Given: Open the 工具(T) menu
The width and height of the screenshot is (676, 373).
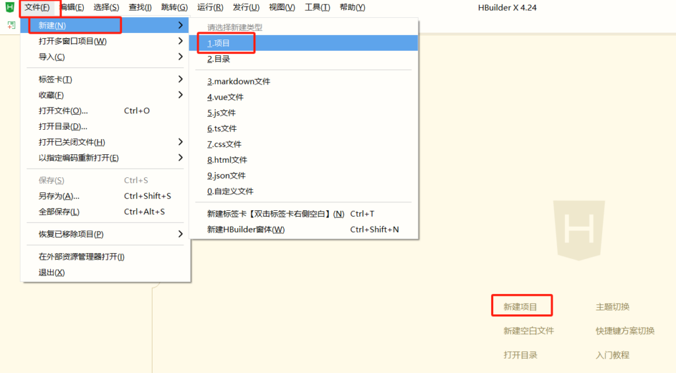Looking at the screenshot, I should pyautogui.click(x=318, y=7).
